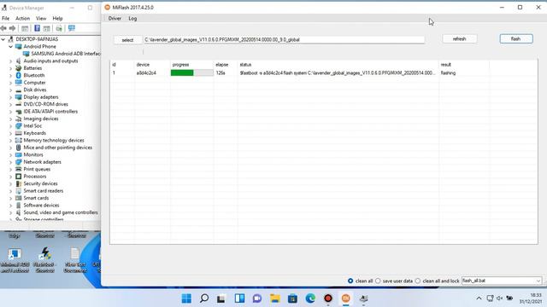Click the flash button in MiFlash
The height and width of the screenshot is (307, 547).
pos(516,39)
